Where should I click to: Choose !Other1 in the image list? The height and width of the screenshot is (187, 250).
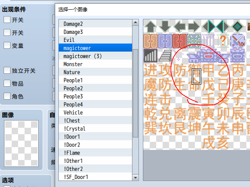pos(95,161)
